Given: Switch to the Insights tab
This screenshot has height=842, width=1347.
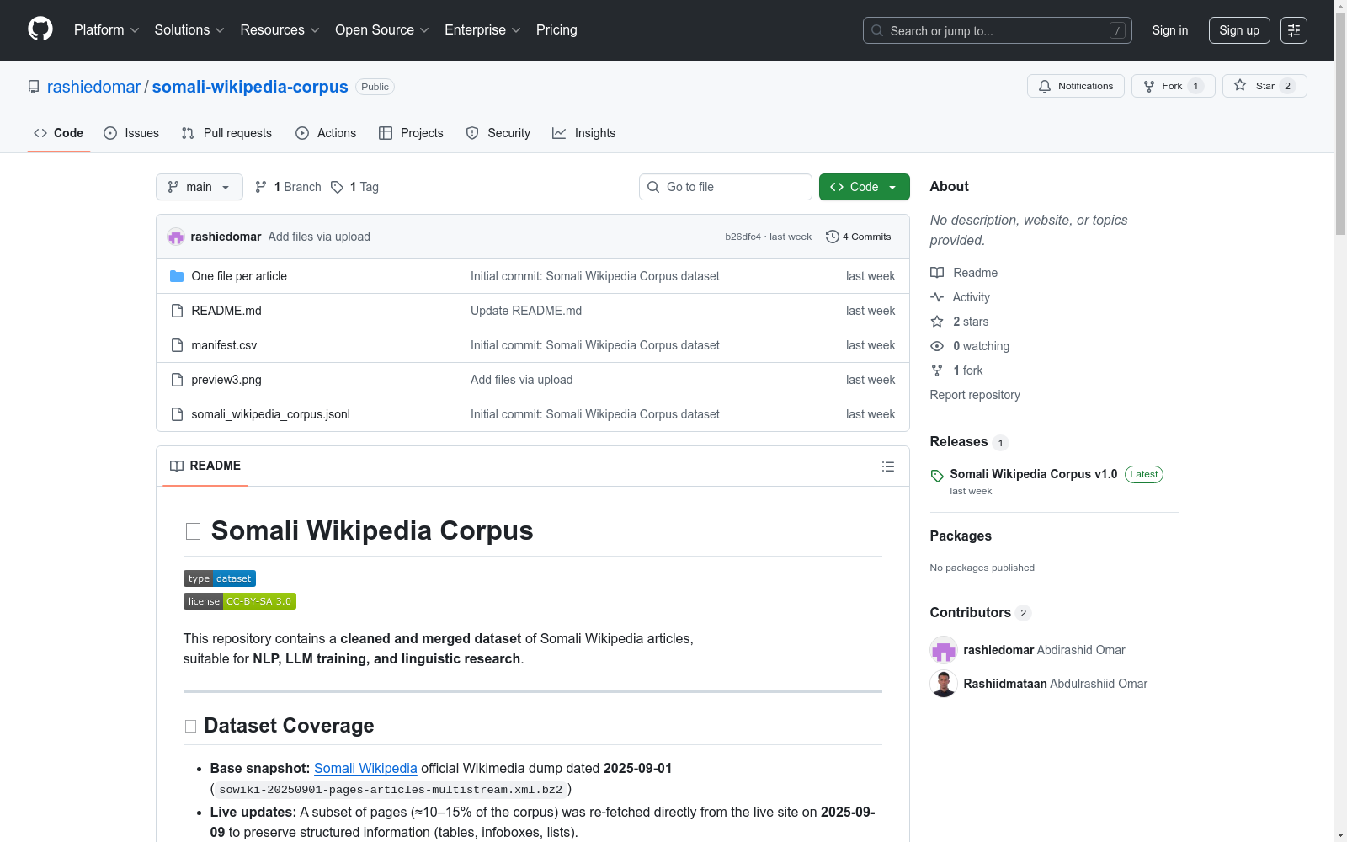Looking at the screenshot, I should pos(584,133).
